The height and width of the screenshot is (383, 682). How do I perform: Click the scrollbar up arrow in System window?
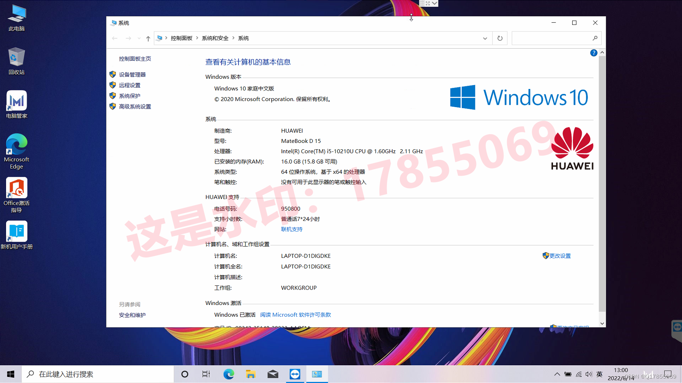coord(602,52)
